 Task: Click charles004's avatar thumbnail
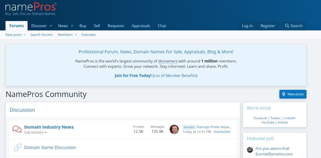[x=174, y=129]
